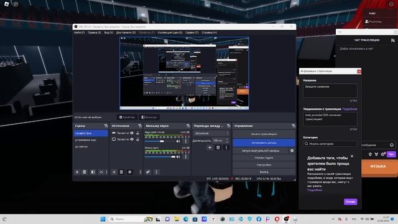This screenshot has height=224, width=398.
Task: Open Фильтры button under preview
Action: tap(149, 117)
